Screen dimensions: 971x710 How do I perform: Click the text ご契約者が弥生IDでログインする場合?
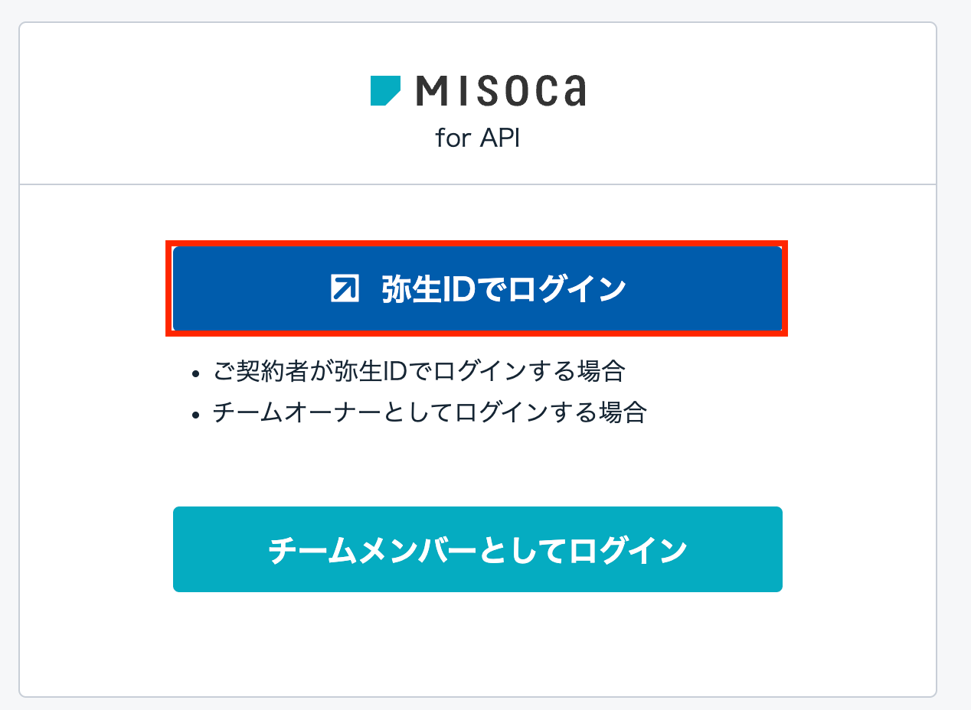[419, 373]
